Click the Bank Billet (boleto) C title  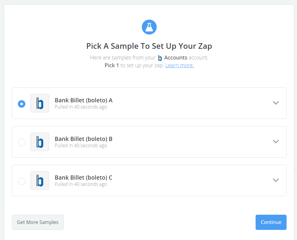[x=83, y=178]
